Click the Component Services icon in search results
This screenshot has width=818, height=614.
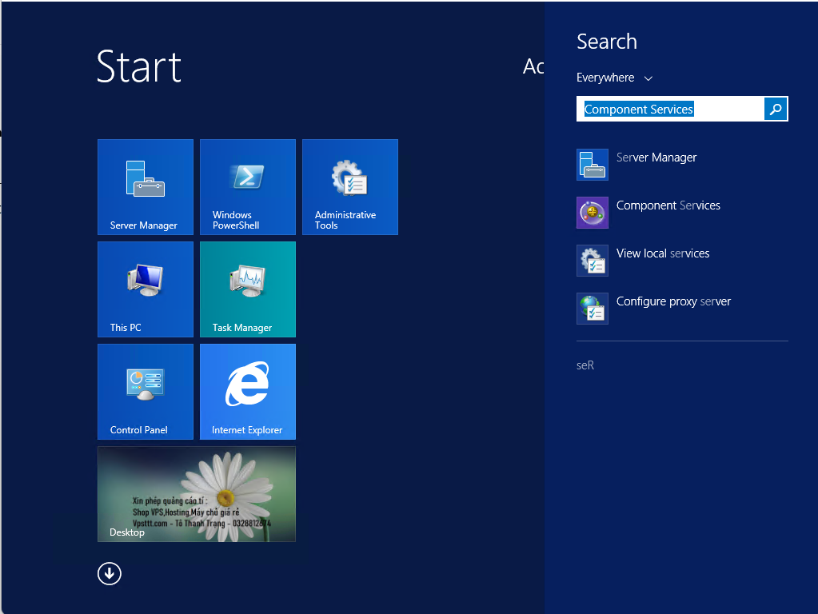point(593,213)
